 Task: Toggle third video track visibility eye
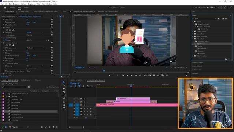coord(84,105)
